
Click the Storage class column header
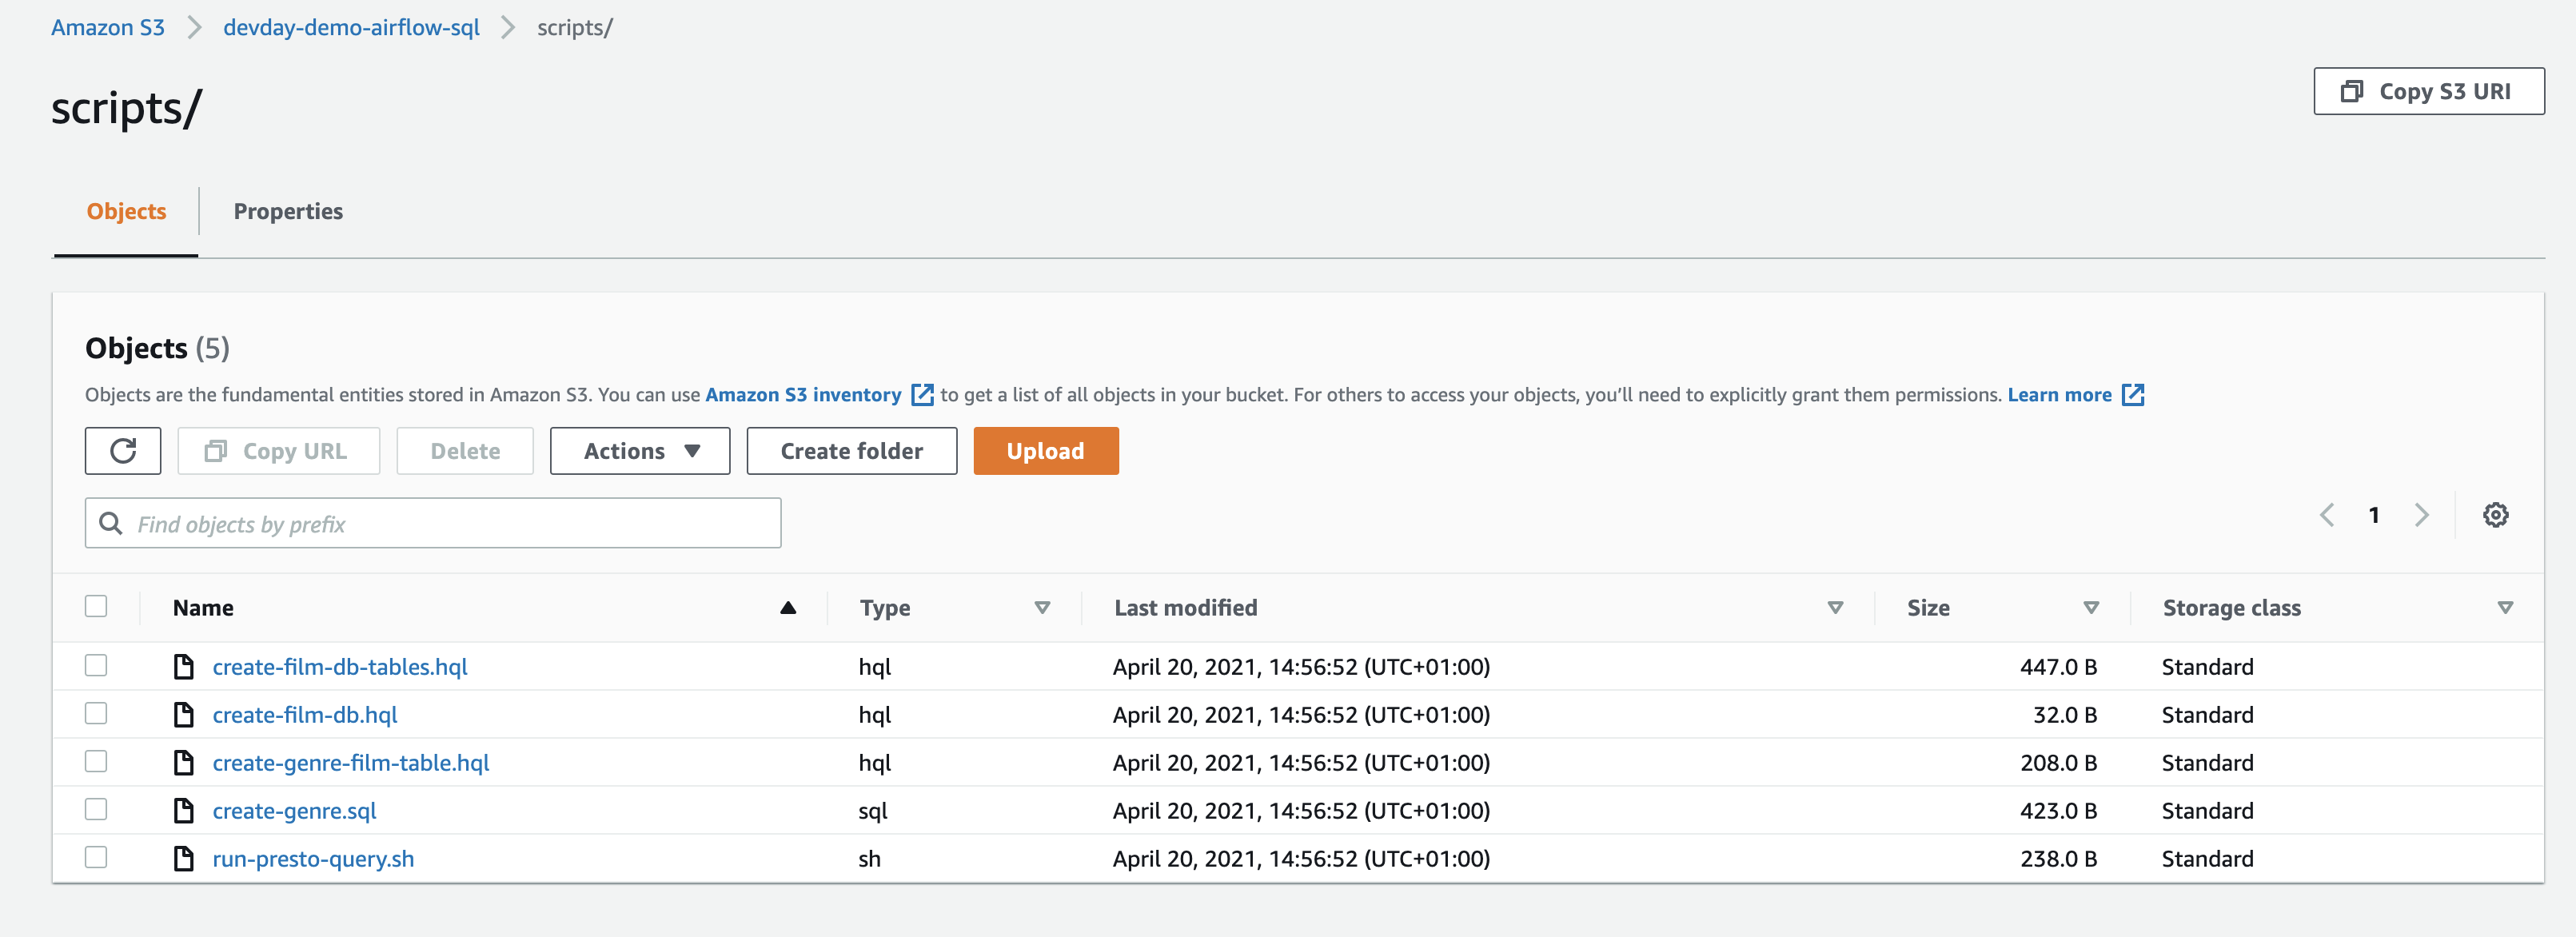coord(2231,608)
